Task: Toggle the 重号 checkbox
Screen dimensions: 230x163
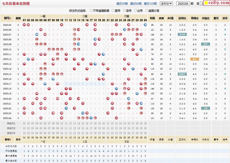Action: 113,10
